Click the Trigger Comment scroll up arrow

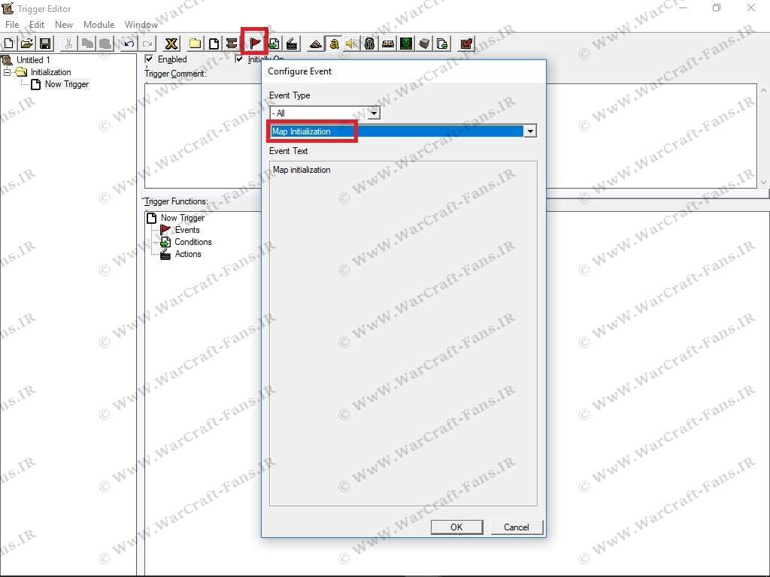(x=763, y=91)
